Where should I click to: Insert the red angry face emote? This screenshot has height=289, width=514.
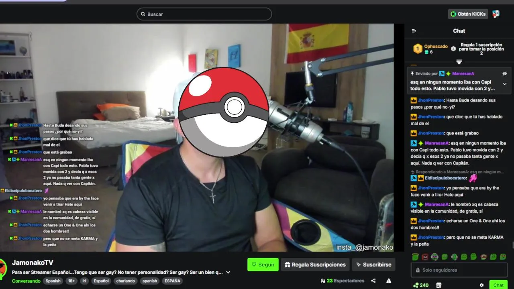coord(425,257)
